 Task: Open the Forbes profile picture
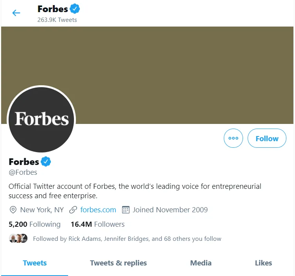(41, 119)
